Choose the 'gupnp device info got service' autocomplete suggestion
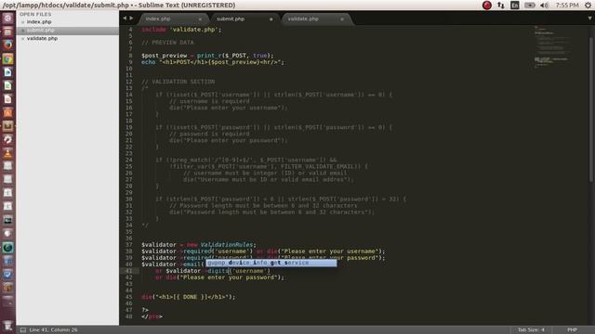Image resolution: width=595 pixels, height=334 pixels. (x=271, y=263)
